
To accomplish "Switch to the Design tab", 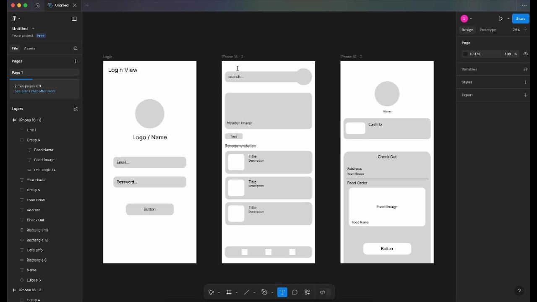I will click(x=467, y=30).
